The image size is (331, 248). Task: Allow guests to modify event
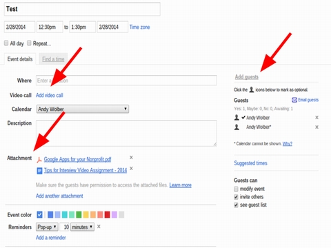[x=236, y=189]
